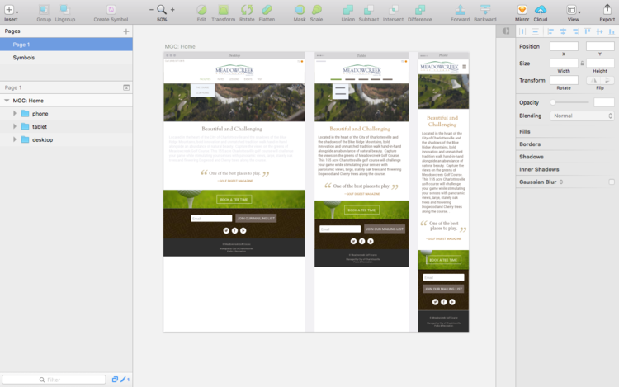619x387 pixels.
Task: Toggle the size proportion lock
Action: [582, 63]
